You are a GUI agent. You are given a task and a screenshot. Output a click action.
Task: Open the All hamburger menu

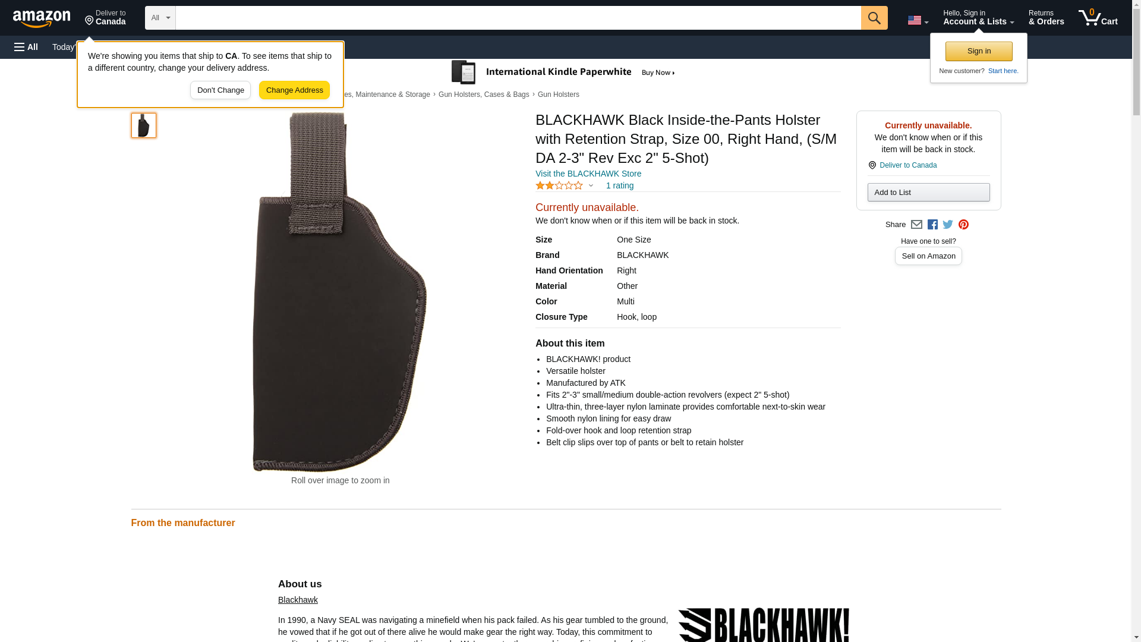pyautogui.click(x=26, y=47)
